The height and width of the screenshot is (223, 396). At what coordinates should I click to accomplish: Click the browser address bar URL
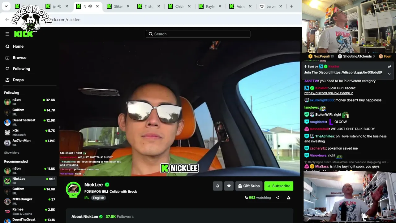tap(66, 20)
